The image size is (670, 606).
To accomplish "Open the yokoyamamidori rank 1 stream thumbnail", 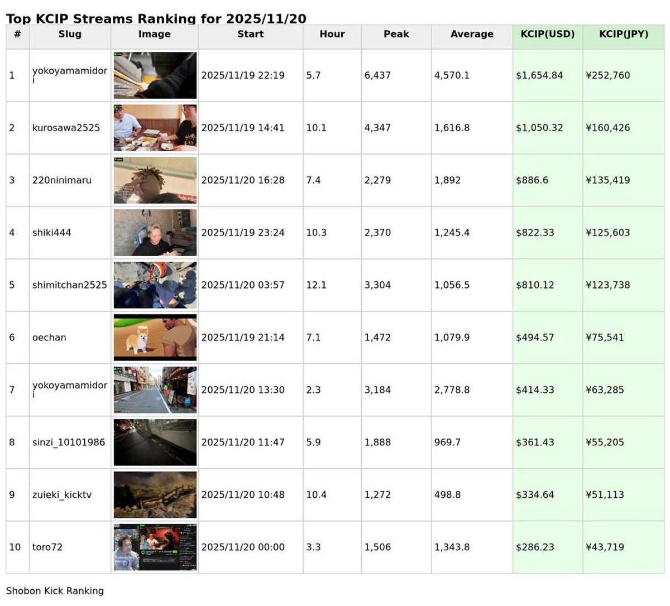I will tap(155, 75).
